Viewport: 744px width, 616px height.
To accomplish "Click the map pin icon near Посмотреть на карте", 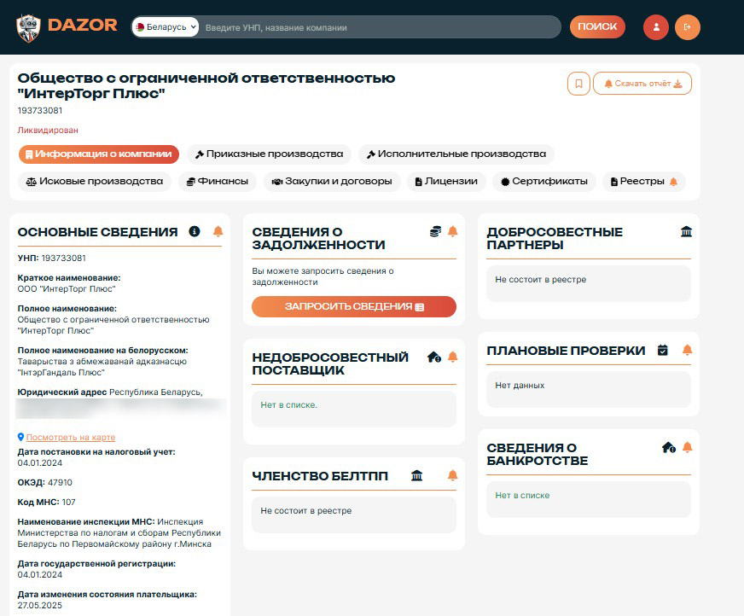I will (x=20, y=437).
